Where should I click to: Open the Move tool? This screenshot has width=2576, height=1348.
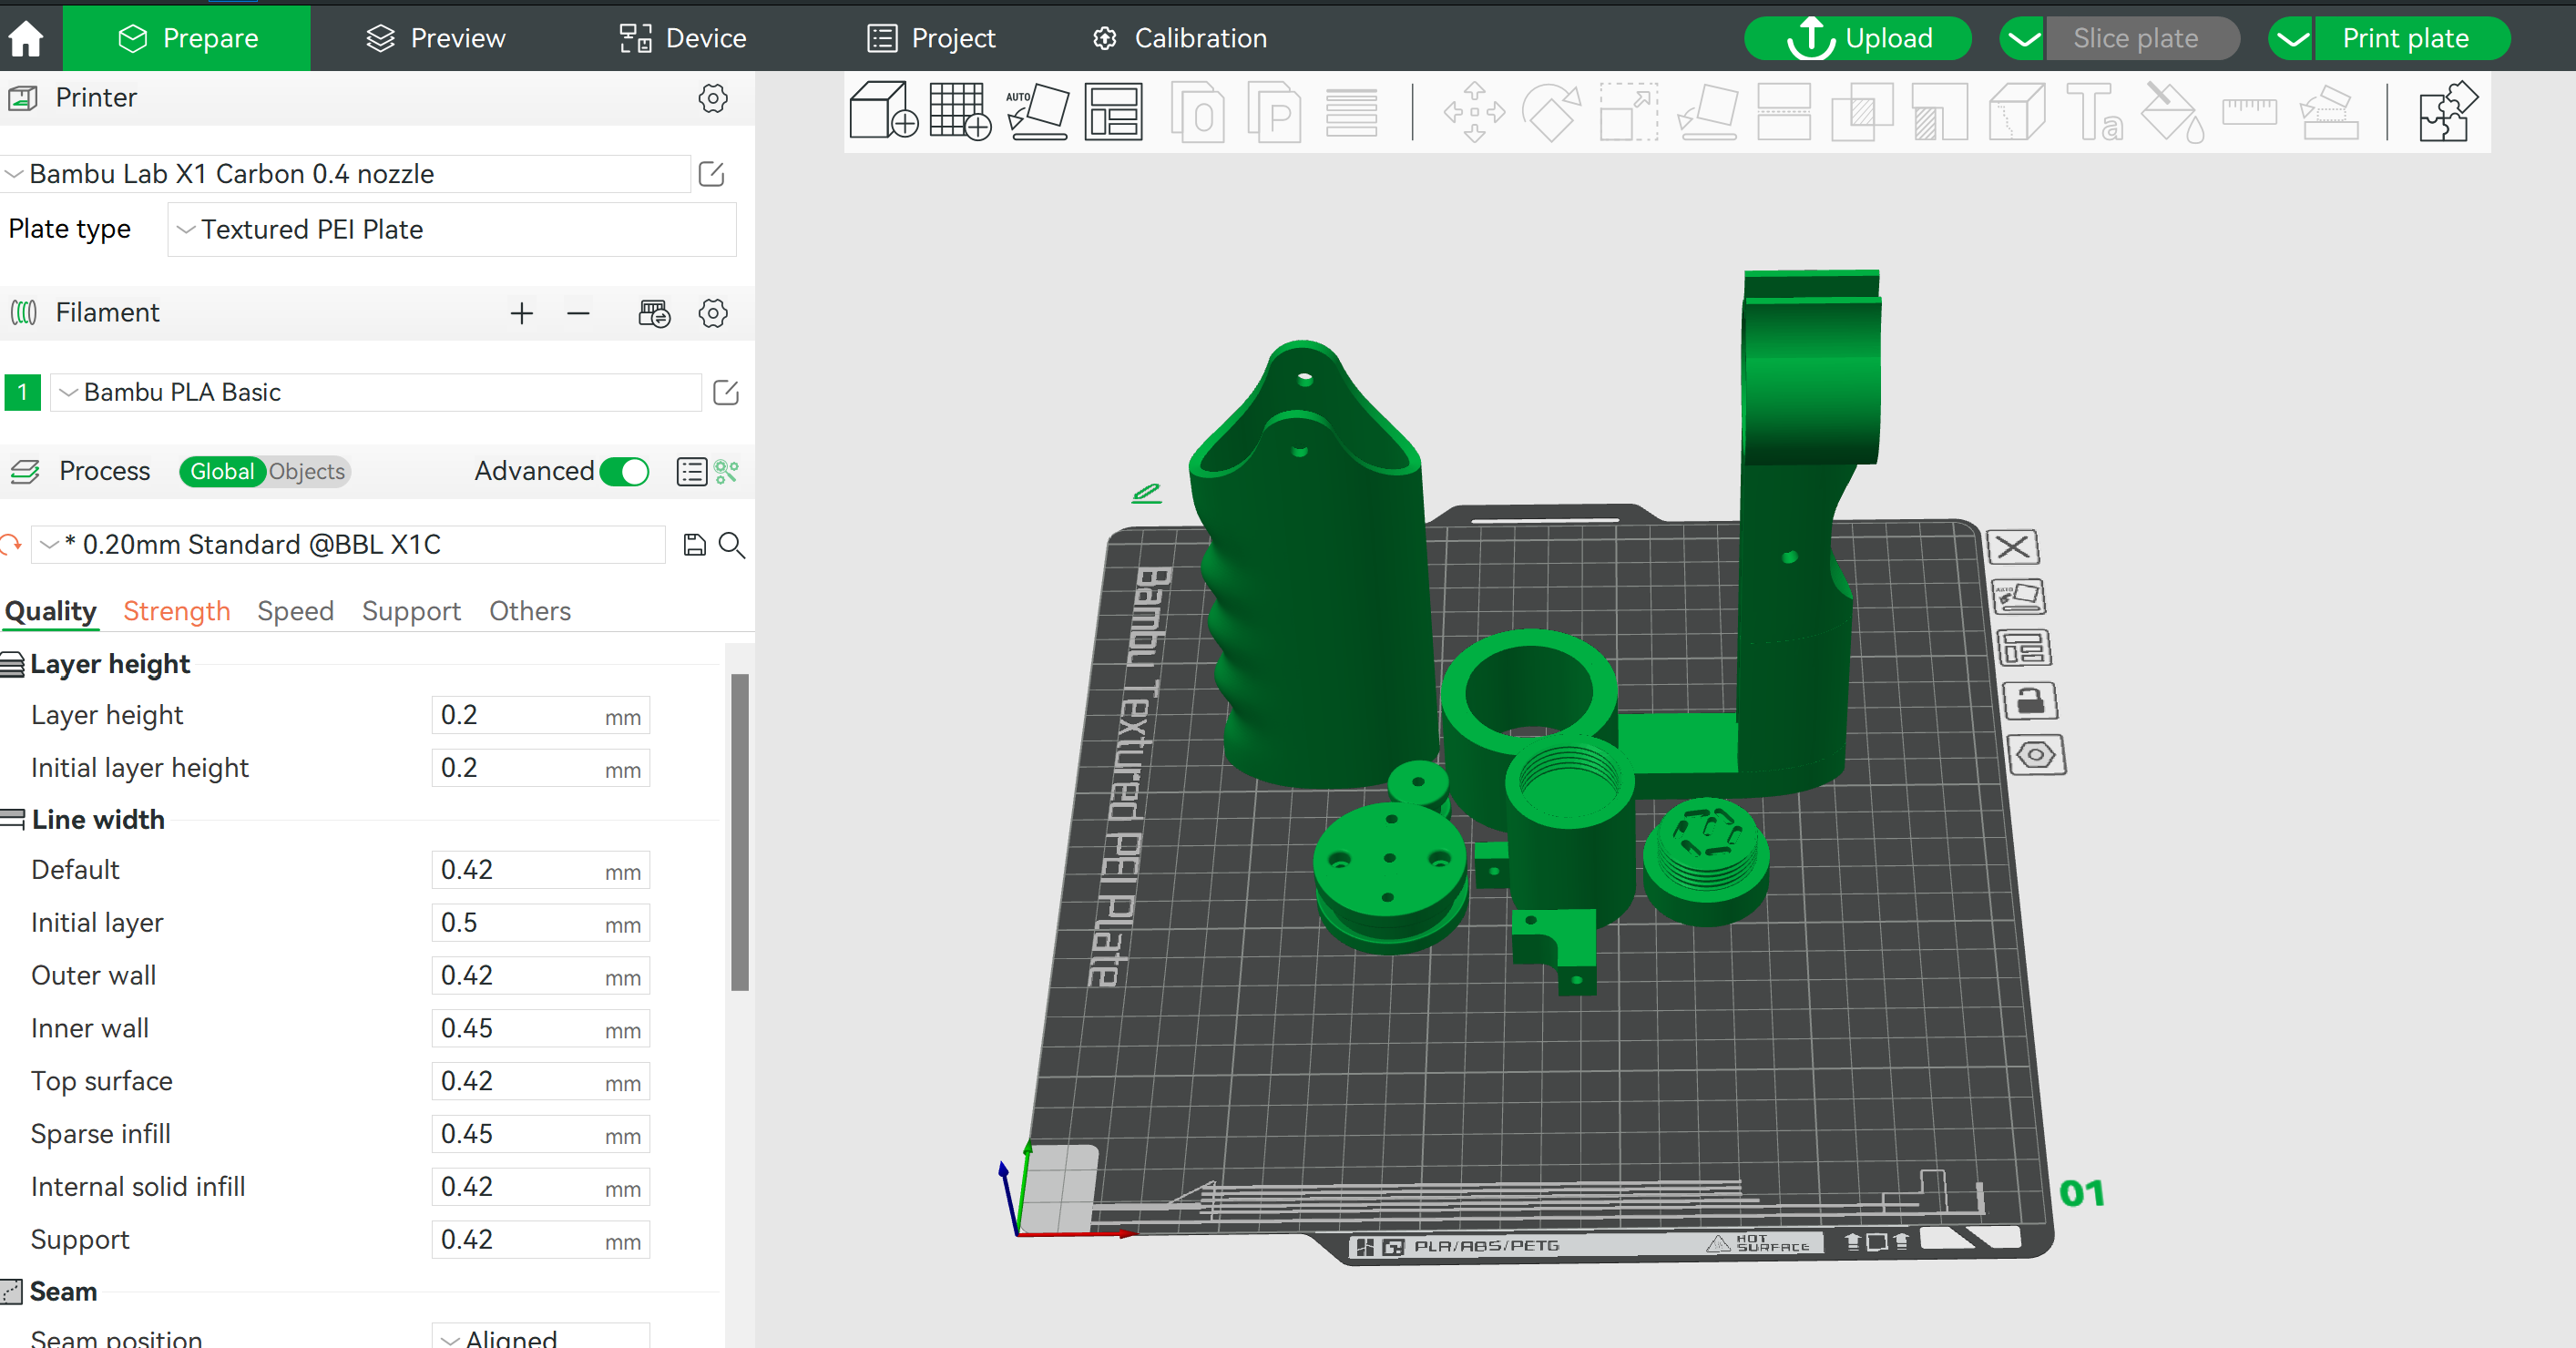click(x=1474, y=112)
